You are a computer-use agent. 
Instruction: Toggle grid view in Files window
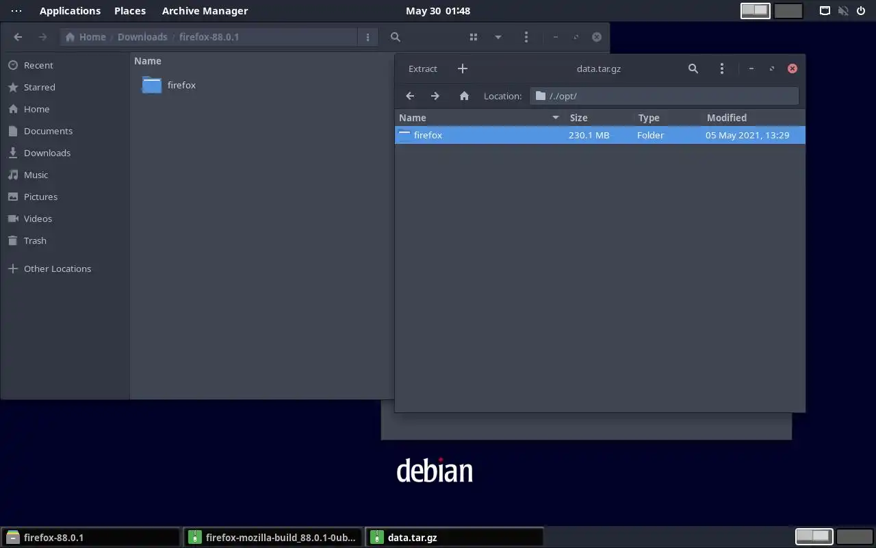(473, 37)
